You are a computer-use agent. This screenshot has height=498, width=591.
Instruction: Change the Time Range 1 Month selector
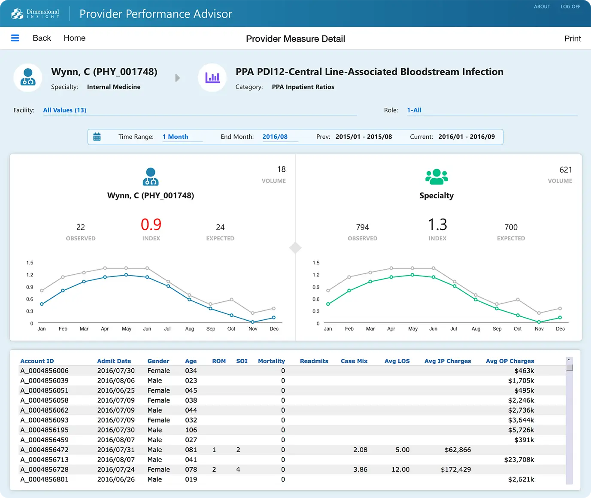click(175, 137)
